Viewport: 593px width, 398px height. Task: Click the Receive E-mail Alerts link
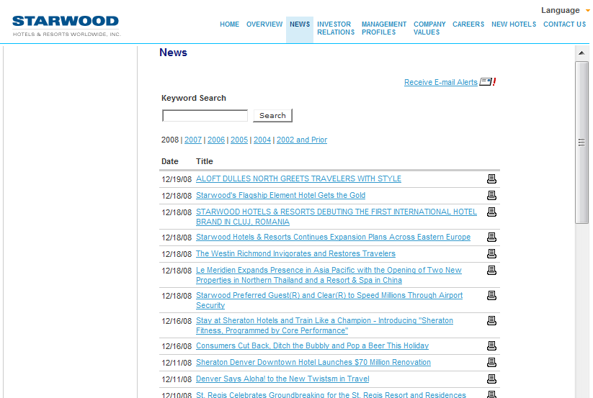click(x=440, y=82)
